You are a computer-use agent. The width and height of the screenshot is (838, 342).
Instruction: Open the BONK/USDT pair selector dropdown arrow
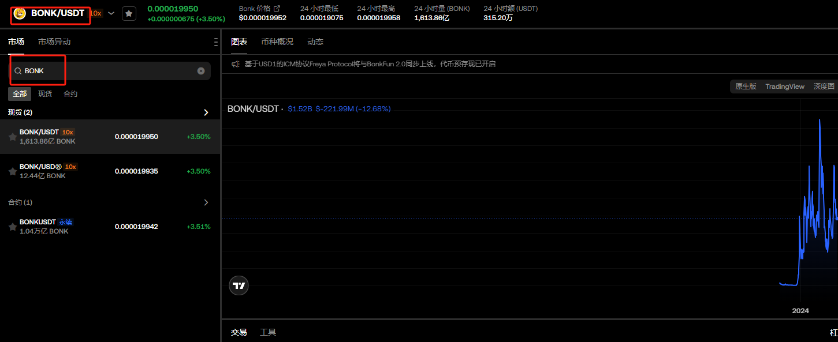click(x=111, y=13)
